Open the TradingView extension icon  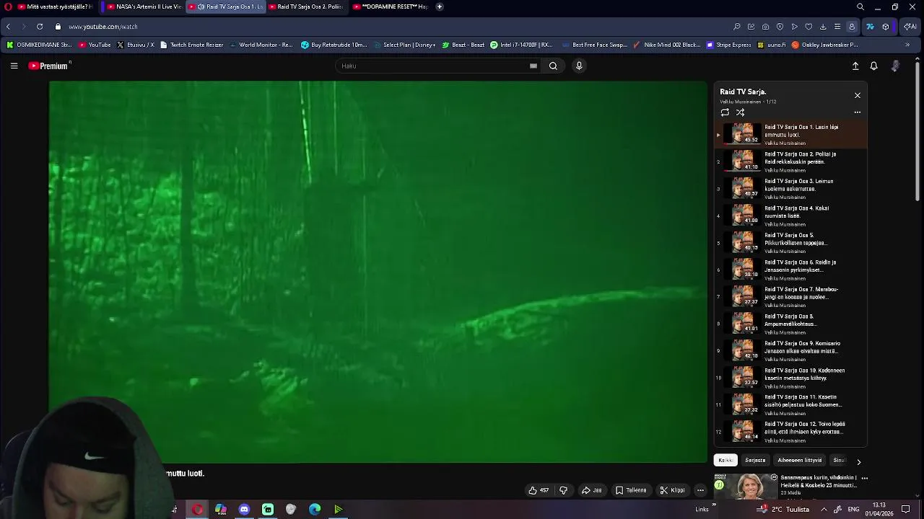(x=870, y=27)
